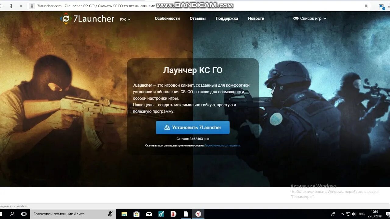Expand the Список игр dropdown
The width and height of the screenshot is (390, 219).
[x=310, y=19]
